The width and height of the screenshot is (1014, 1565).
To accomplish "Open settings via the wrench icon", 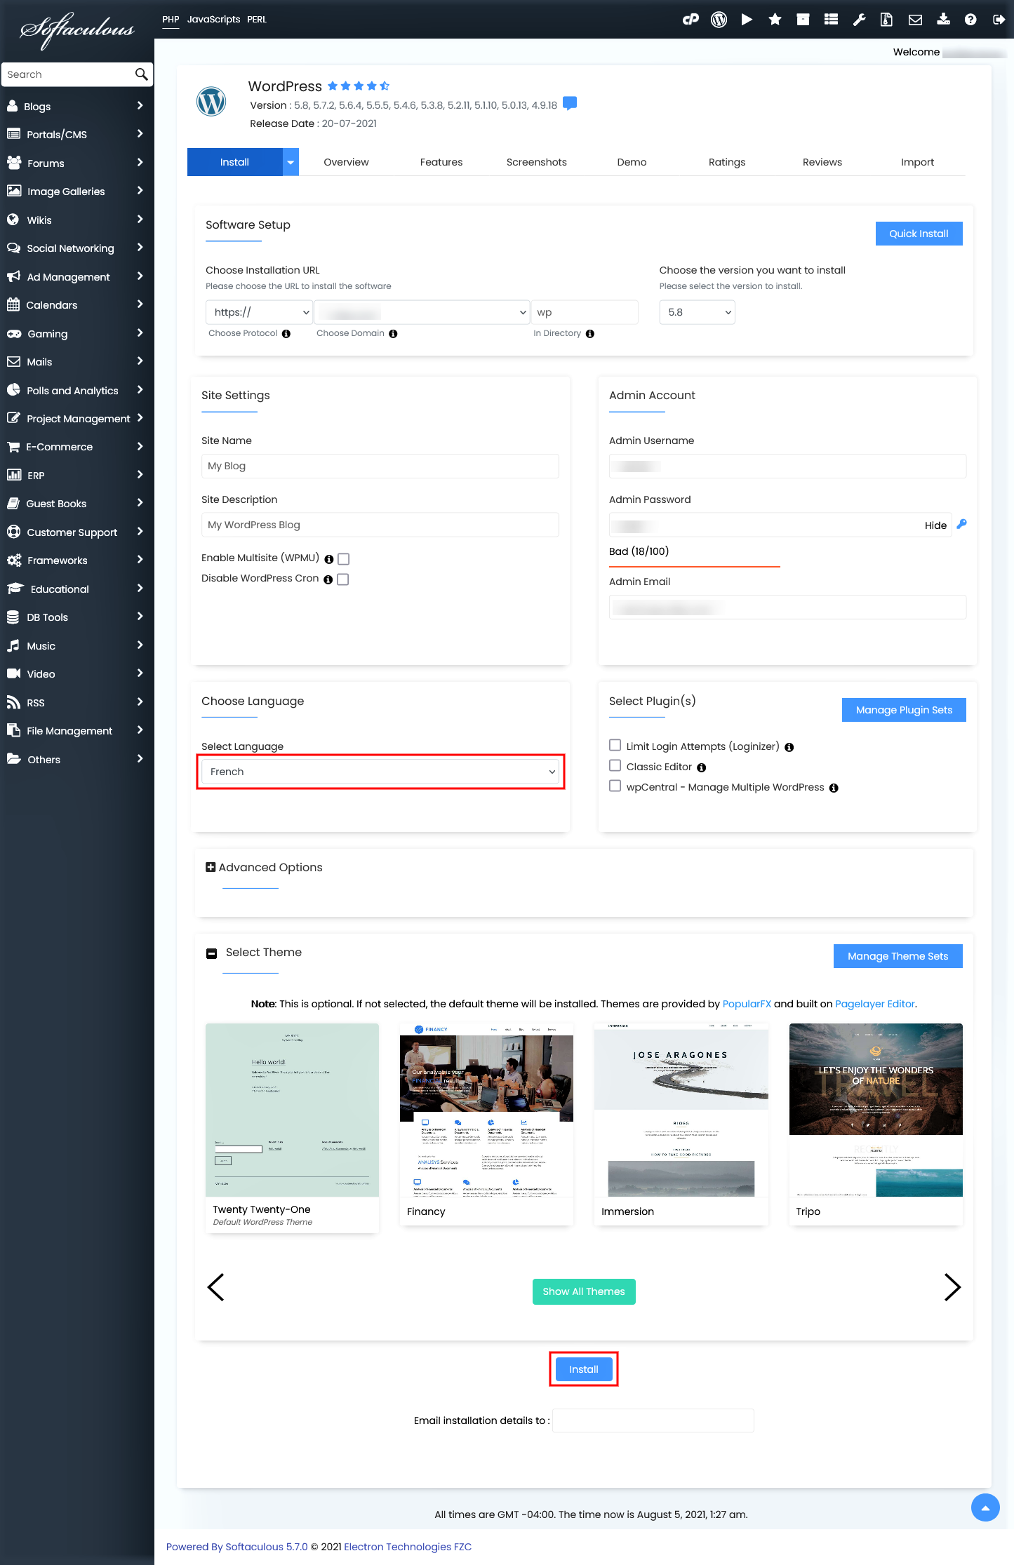I will pos(859,20).
